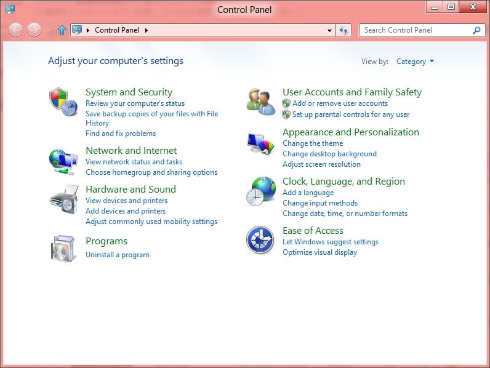Click Let Windows suggest settings
The width and height of the screenshot is (490, 368).
pyautogui.click(x=331, y=242)
